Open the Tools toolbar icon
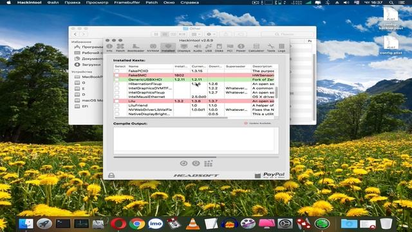The height and width of the screenshot is (232, 412). pyautogui.click(x=271, y=48)
